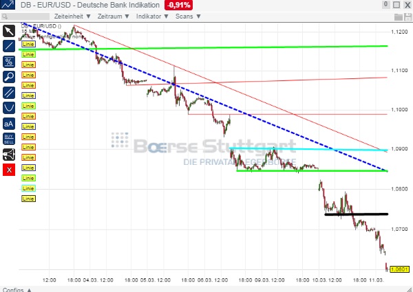
Task: Select the parabola curve tool
Action: (9, 108)
